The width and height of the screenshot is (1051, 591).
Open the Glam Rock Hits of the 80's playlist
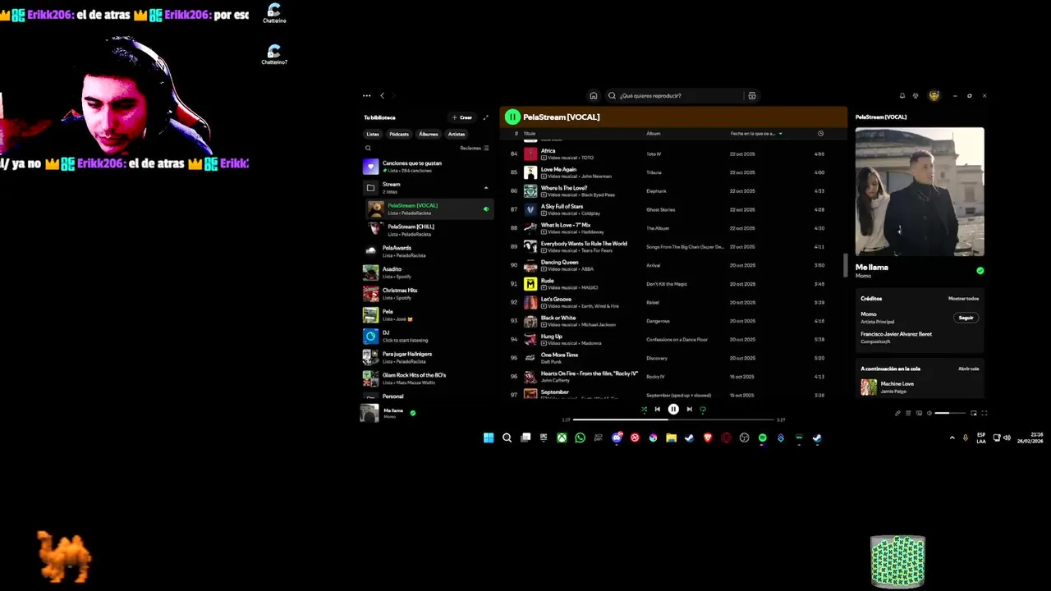(x=427, y=378)
